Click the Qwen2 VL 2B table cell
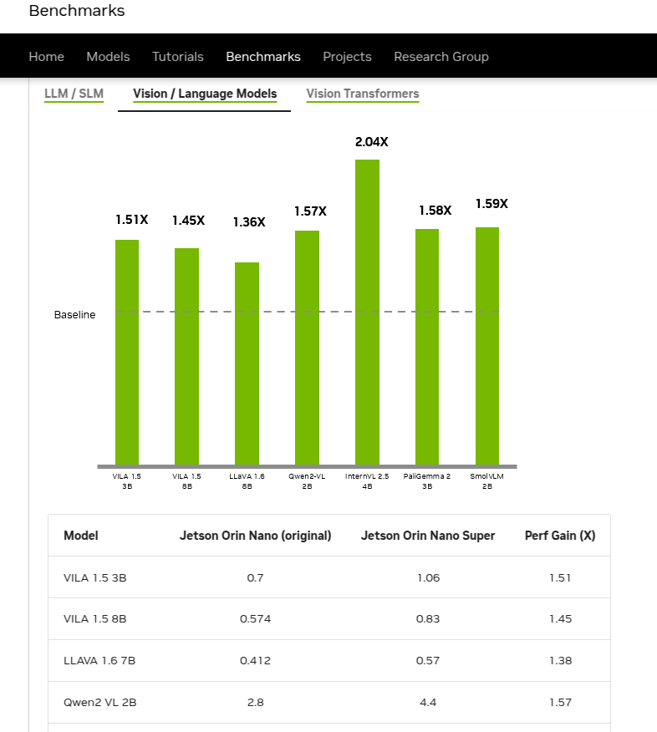The image size is (657, 732). pos(100,702)
